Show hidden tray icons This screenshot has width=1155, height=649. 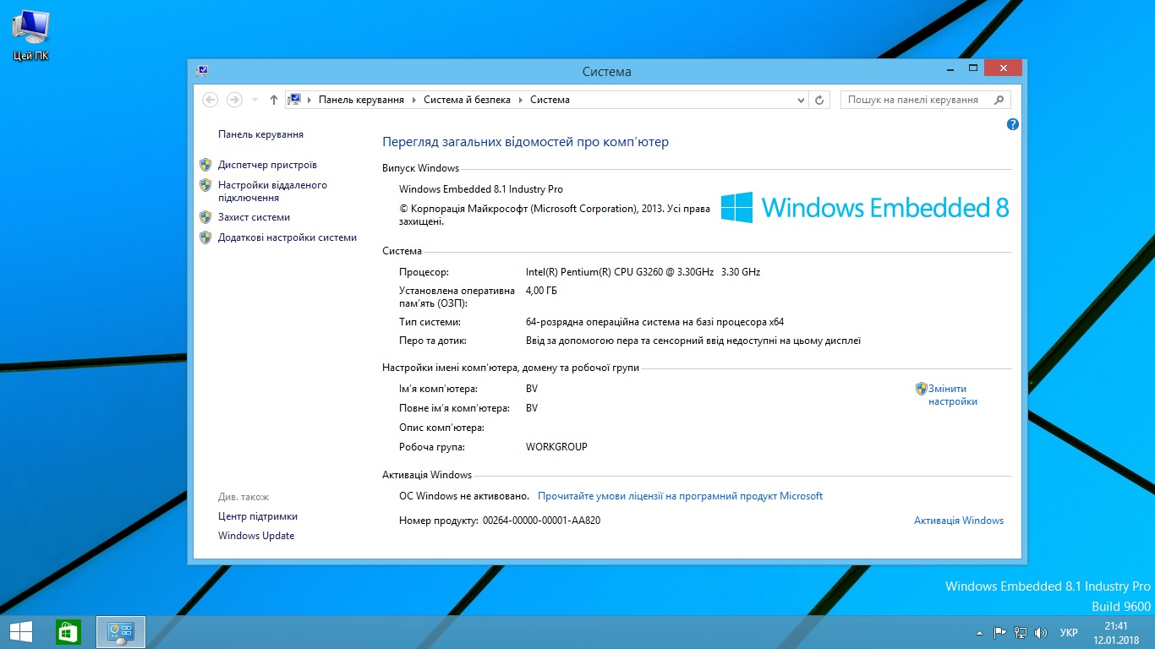(x=980, y=632)
